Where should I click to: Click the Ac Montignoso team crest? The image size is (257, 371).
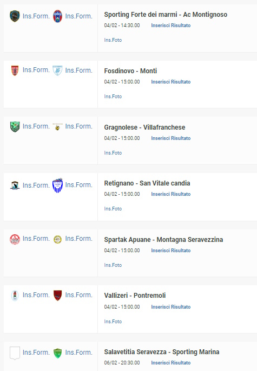[x=57, y=16]
